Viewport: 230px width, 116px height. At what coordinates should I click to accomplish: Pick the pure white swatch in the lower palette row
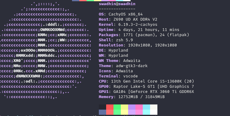154,112
